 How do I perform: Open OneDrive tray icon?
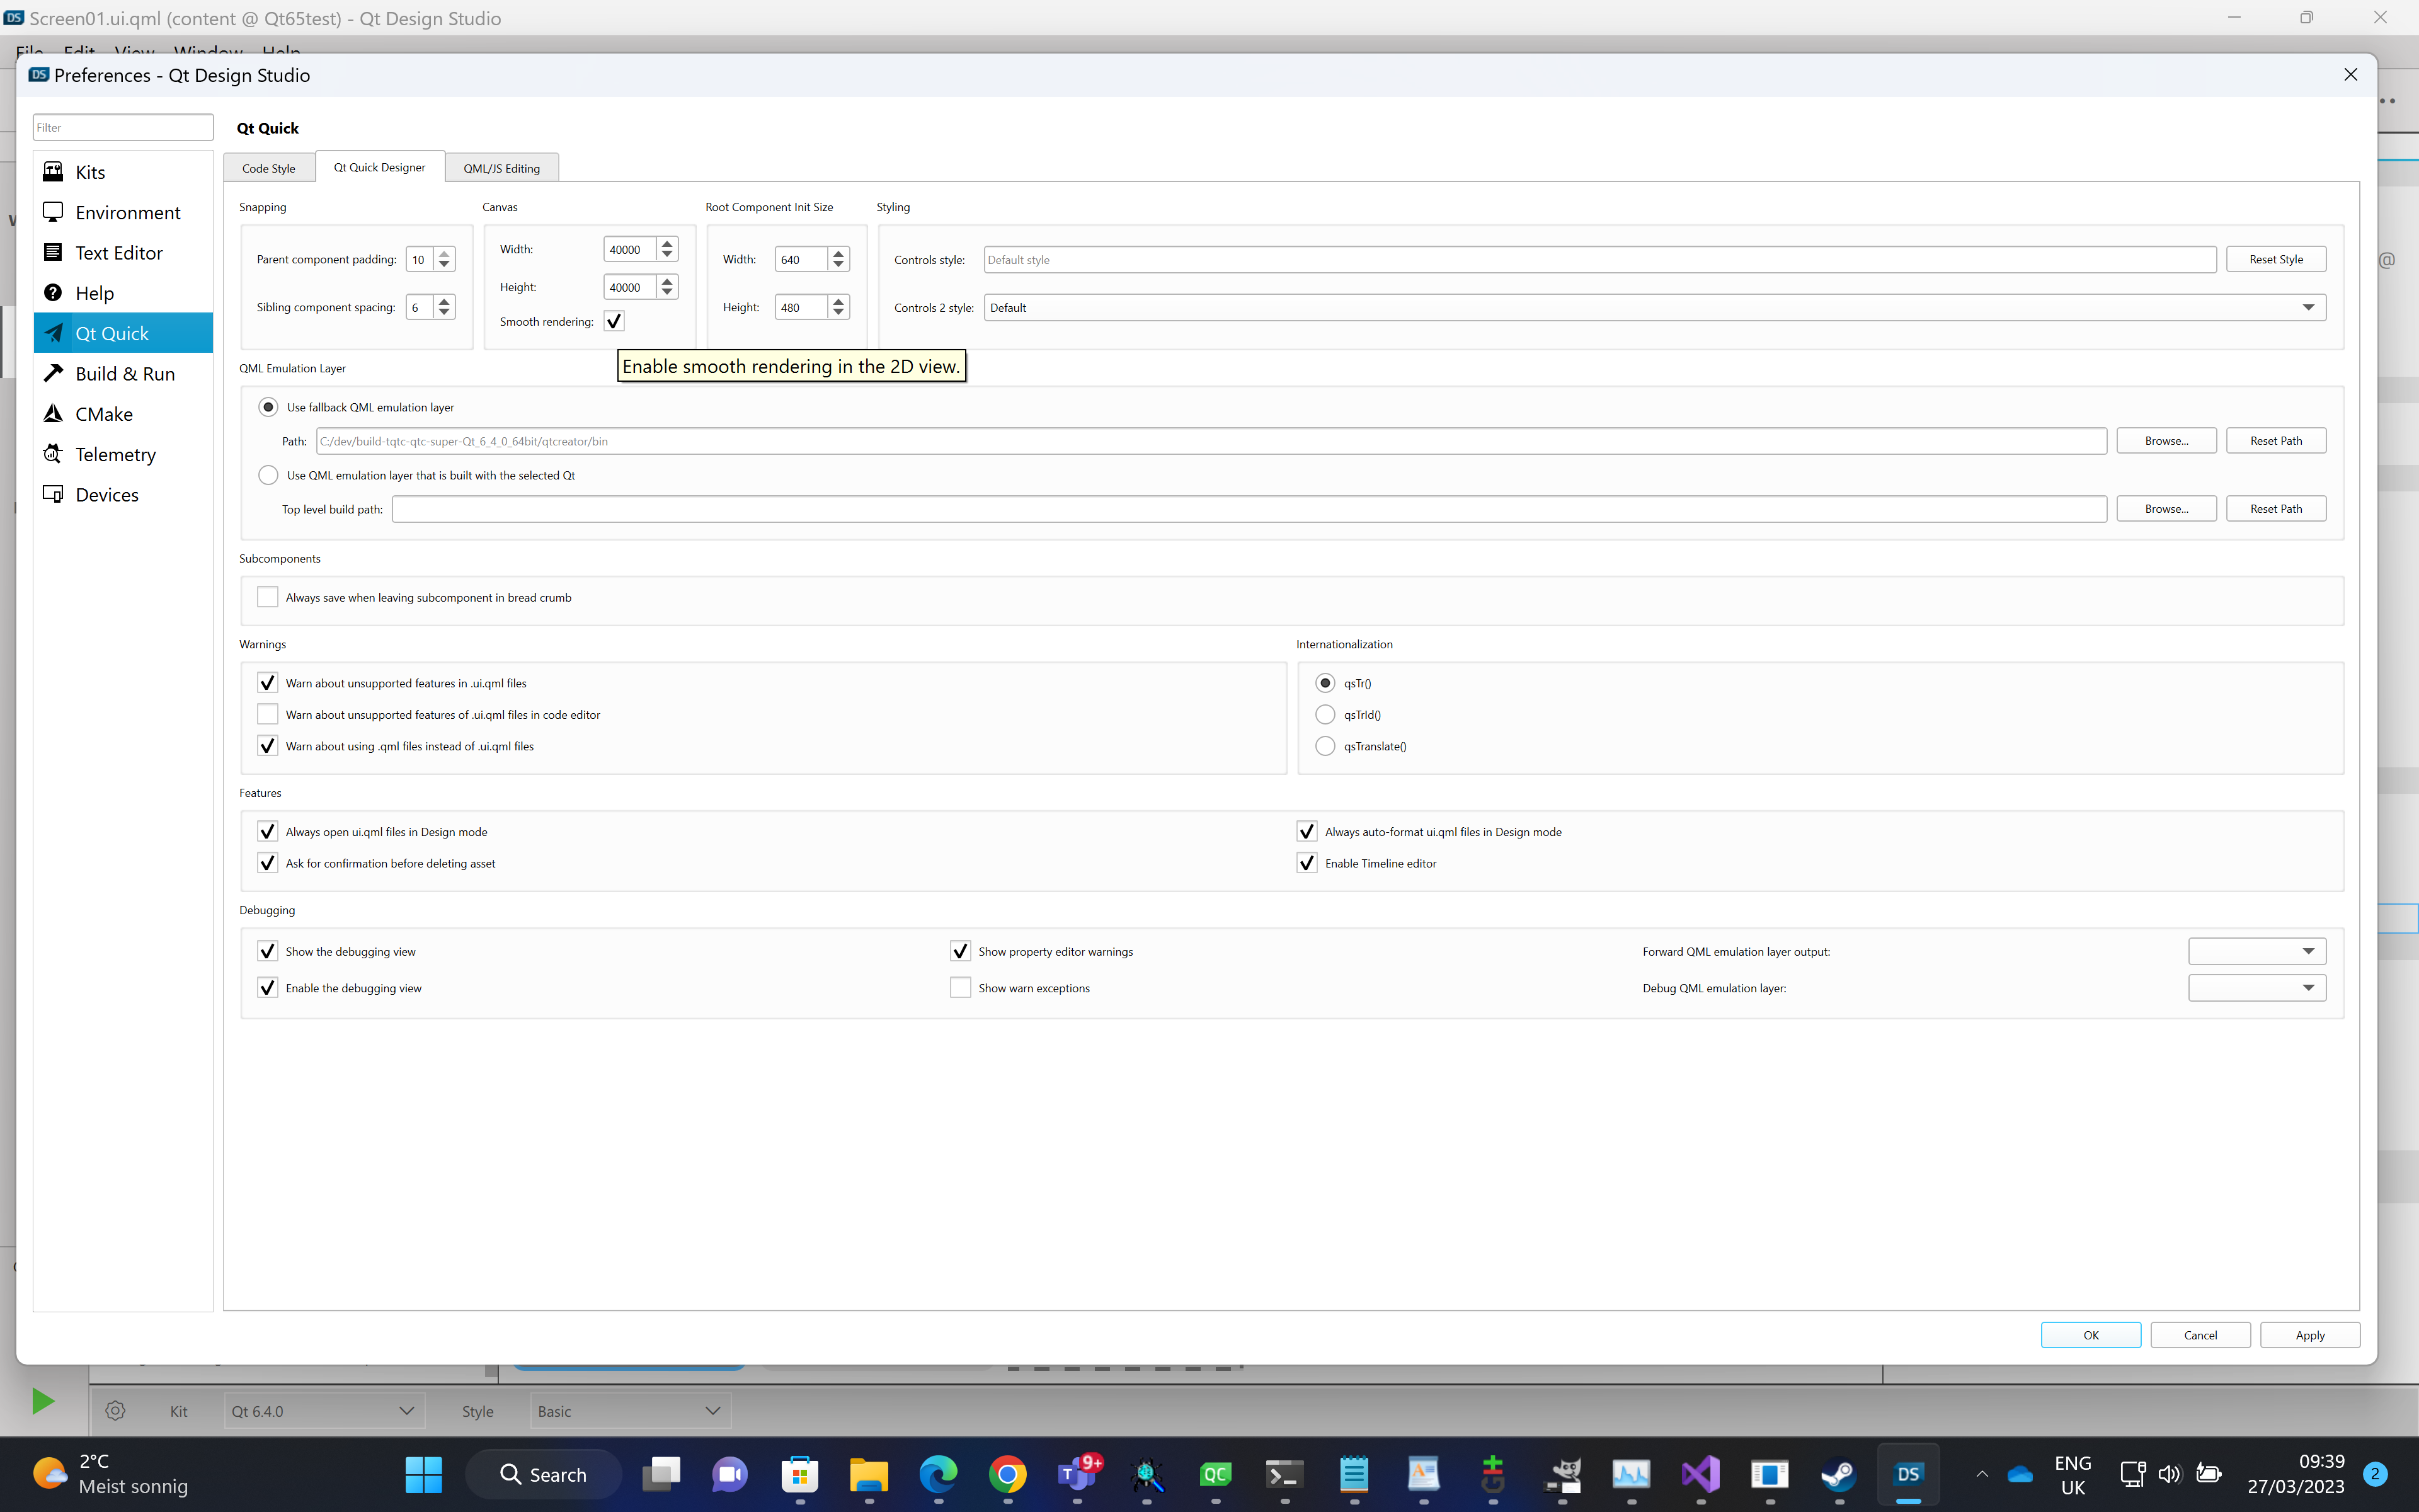point(2020,1474)
